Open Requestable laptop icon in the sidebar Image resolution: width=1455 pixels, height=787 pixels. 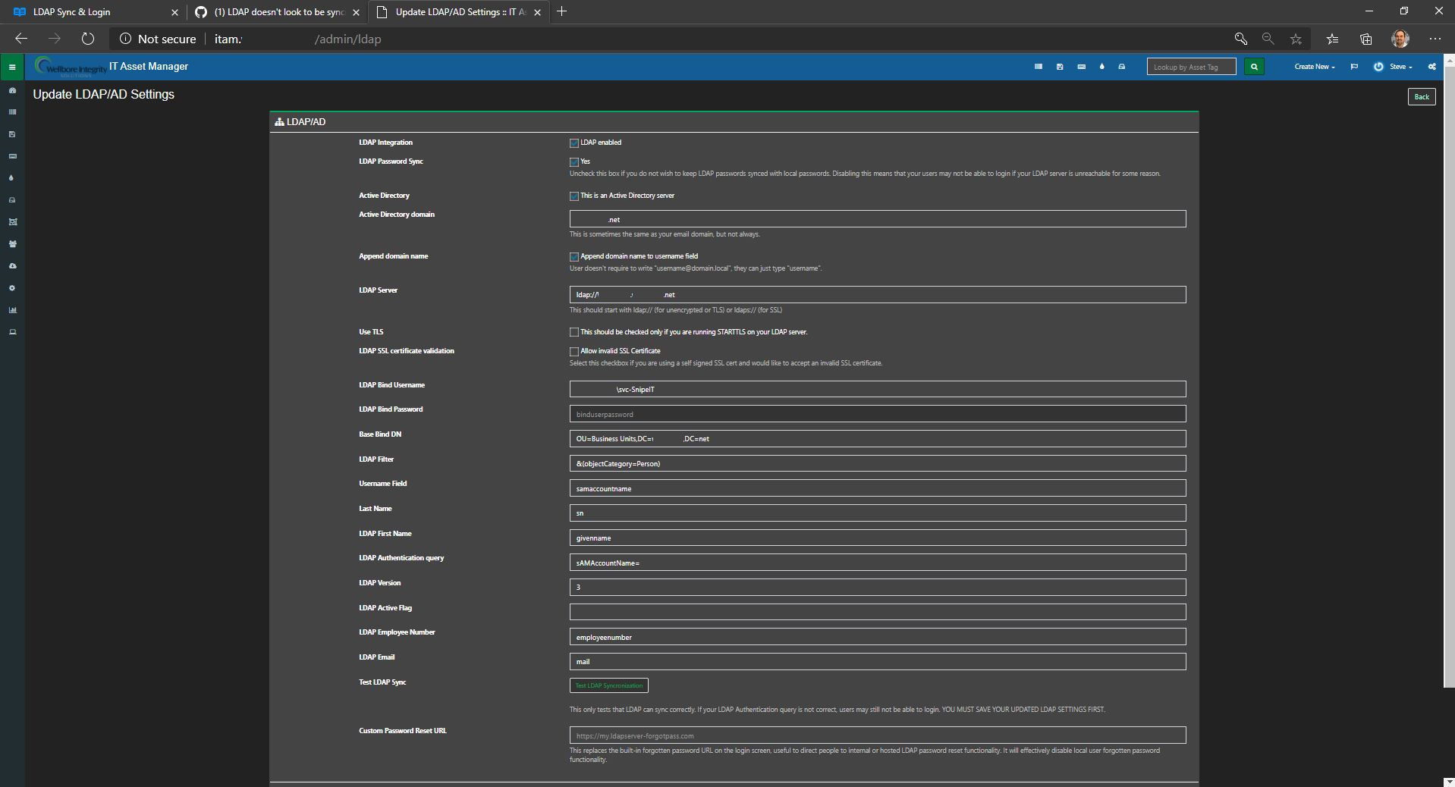(12, 332)
